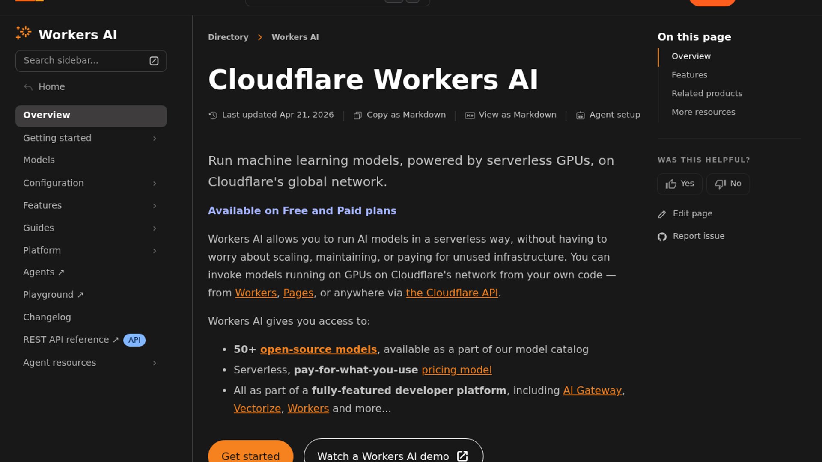This screenshot has height=462, width=822.
Task: Open the open-source models link
Action: (x=319, y=349)
